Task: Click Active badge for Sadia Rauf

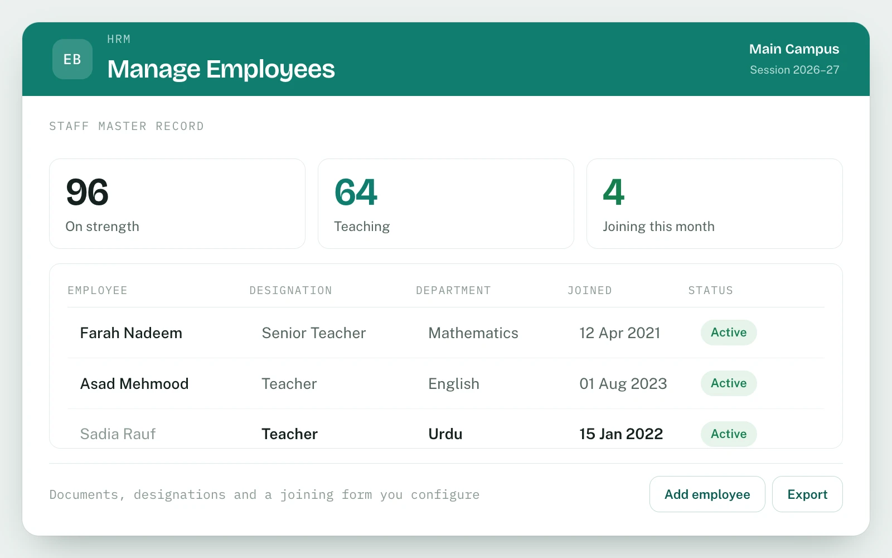Action: (x=729, y=434)
